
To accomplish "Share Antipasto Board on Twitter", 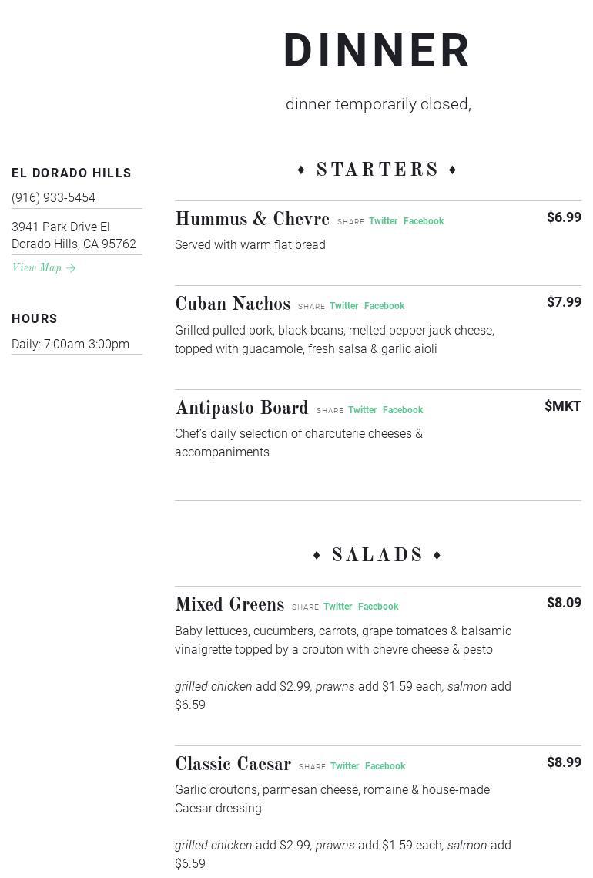I will click(362, 410).
